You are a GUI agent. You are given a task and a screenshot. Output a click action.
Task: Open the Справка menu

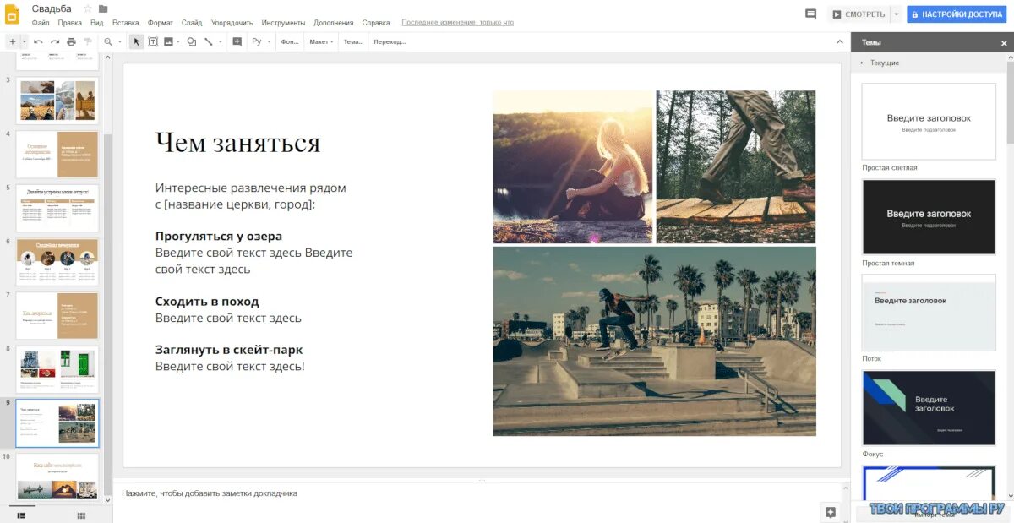376,23
